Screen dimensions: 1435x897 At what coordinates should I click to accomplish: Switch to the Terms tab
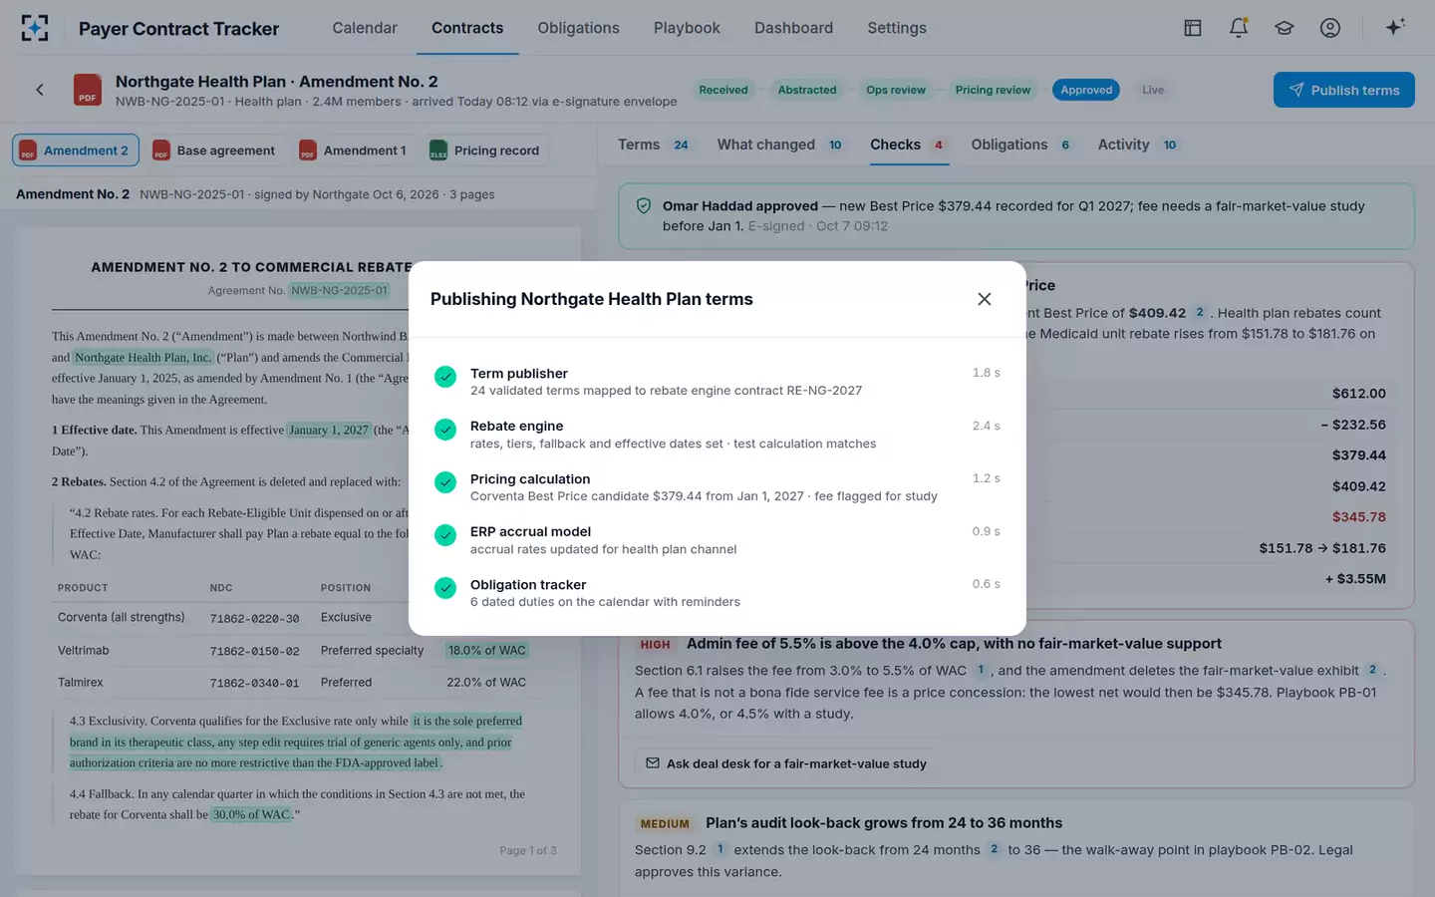tap(654, 145)
